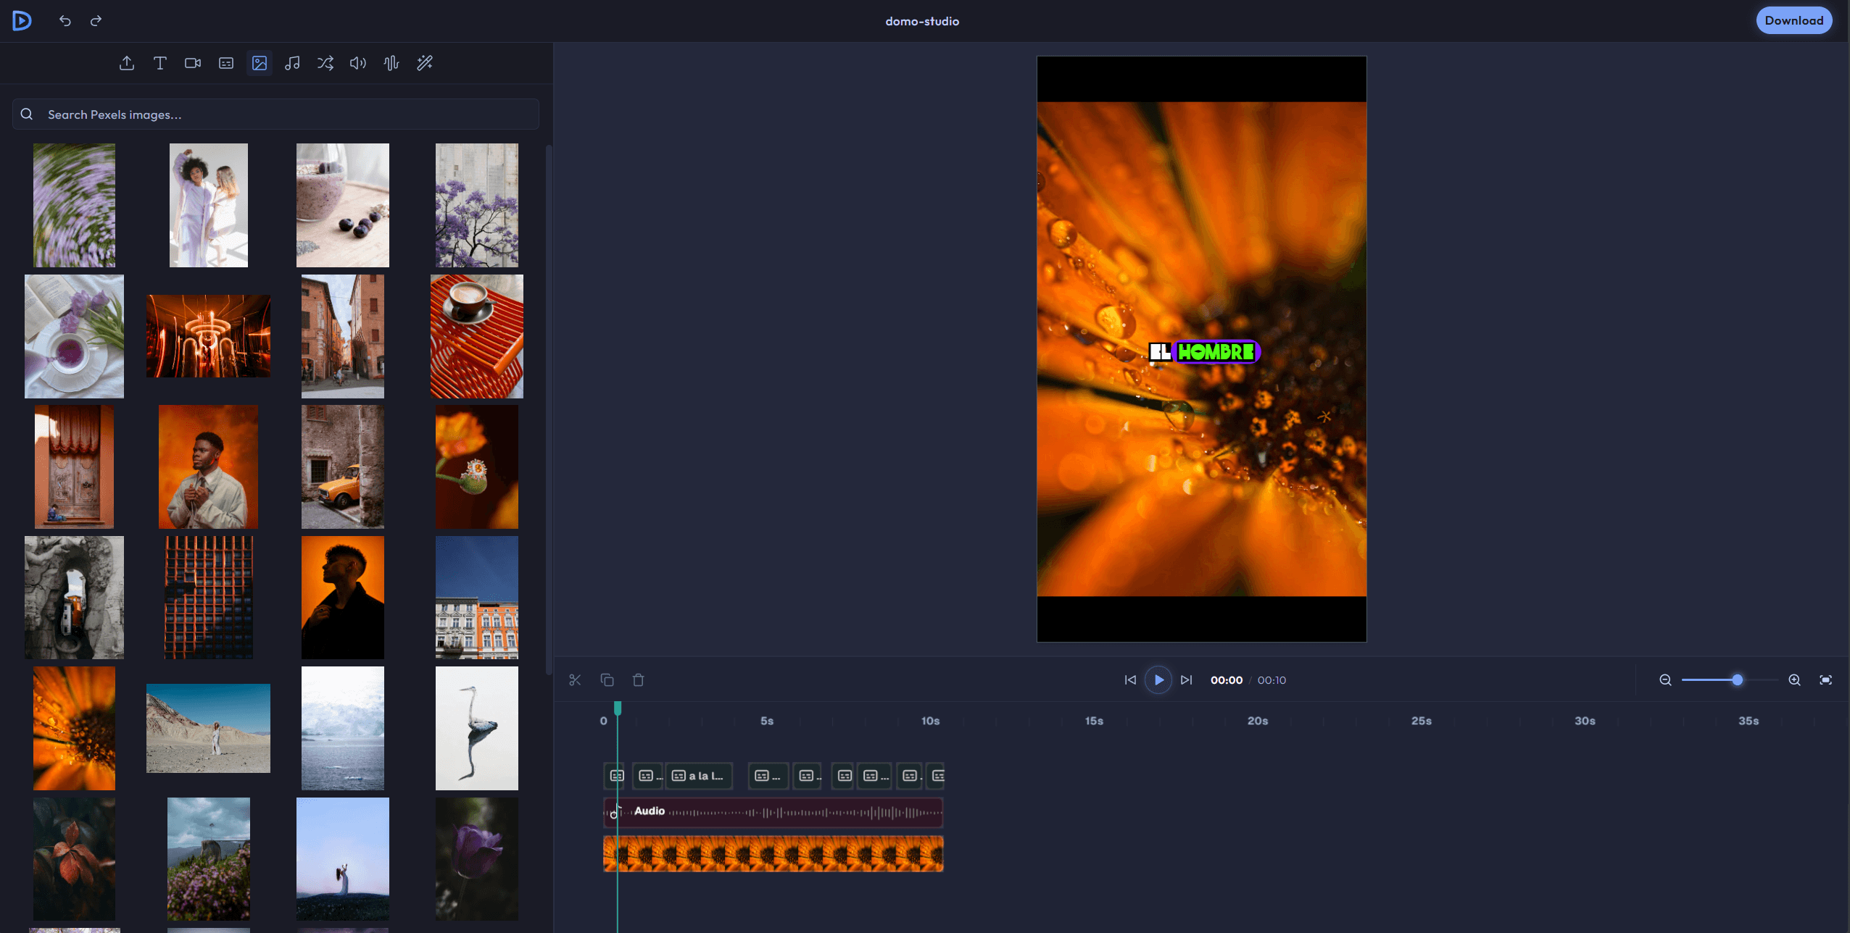Image resolution: width=1850 pixels, height=933 pixels.
Task: Skip to the start of the video
Action: (x=1130, y=680)
